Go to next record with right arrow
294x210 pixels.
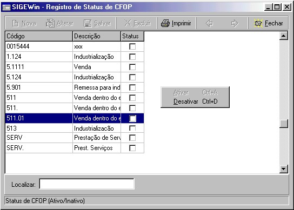pyautogui.click(x=235, y=23)
